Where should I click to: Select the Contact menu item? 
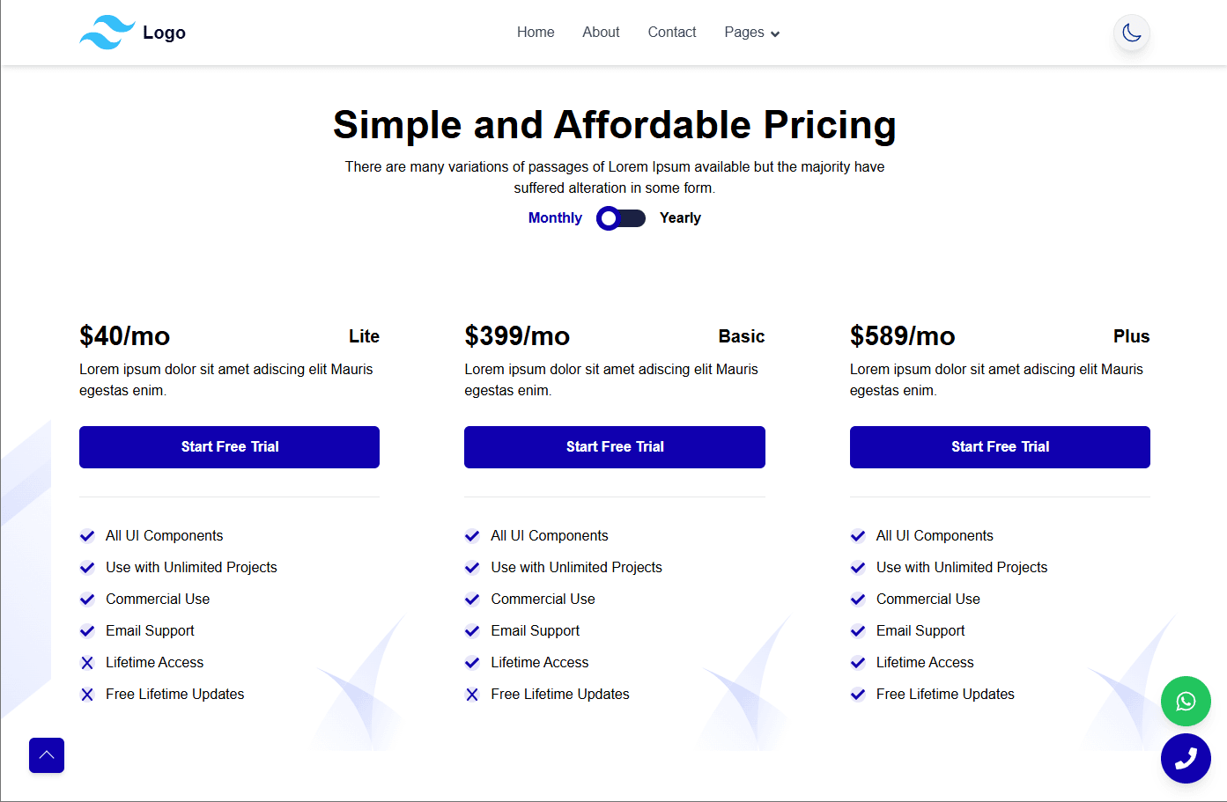(671, 32)
